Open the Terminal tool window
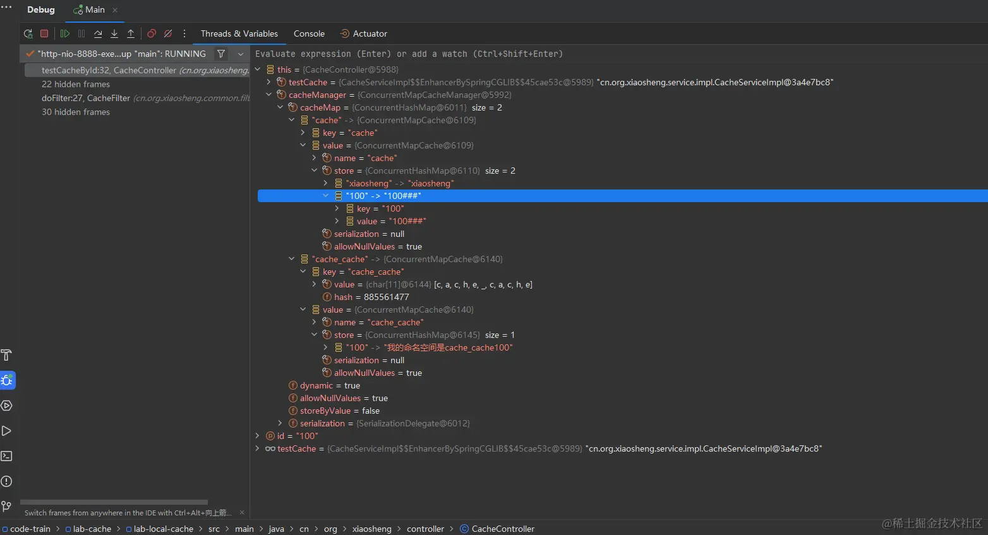 click(6, 456)
